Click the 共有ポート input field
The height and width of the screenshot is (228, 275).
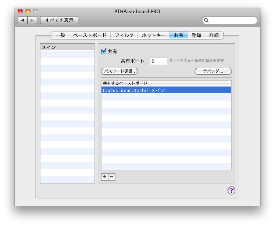click(158, 61)
